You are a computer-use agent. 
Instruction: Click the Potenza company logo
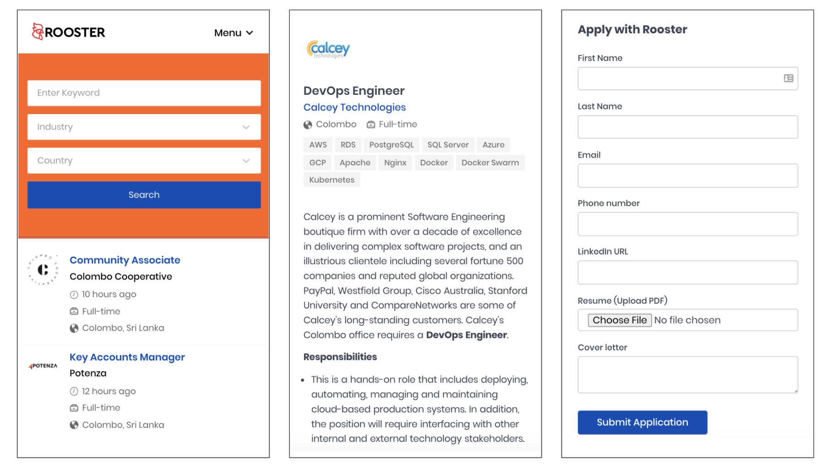(x=43, y=366)
